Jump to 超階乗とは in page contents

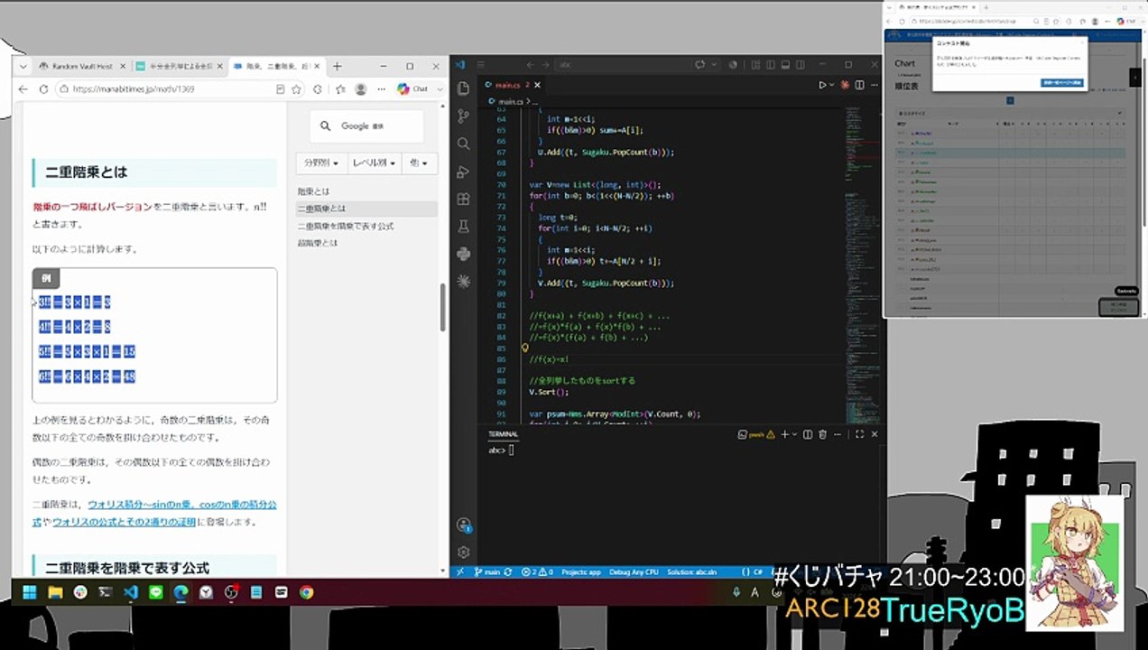pos(318,243)
